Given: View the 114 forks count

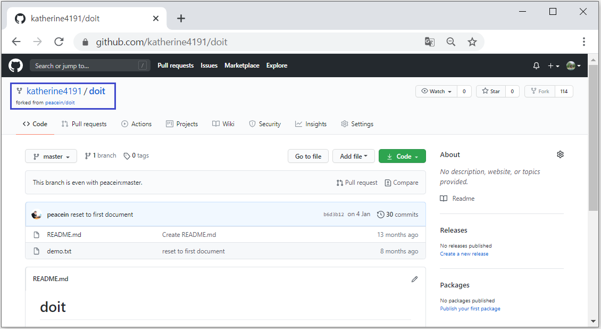Looking at the screenshot, I should click(564, 91).
